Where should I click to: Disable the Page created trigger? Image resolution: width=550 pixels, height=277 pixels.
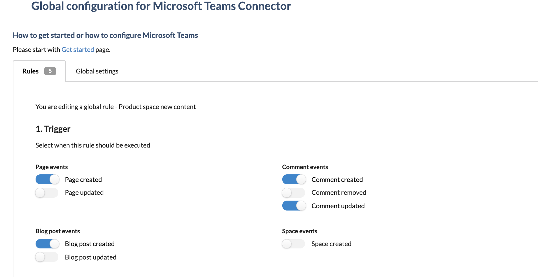point(47,179)
